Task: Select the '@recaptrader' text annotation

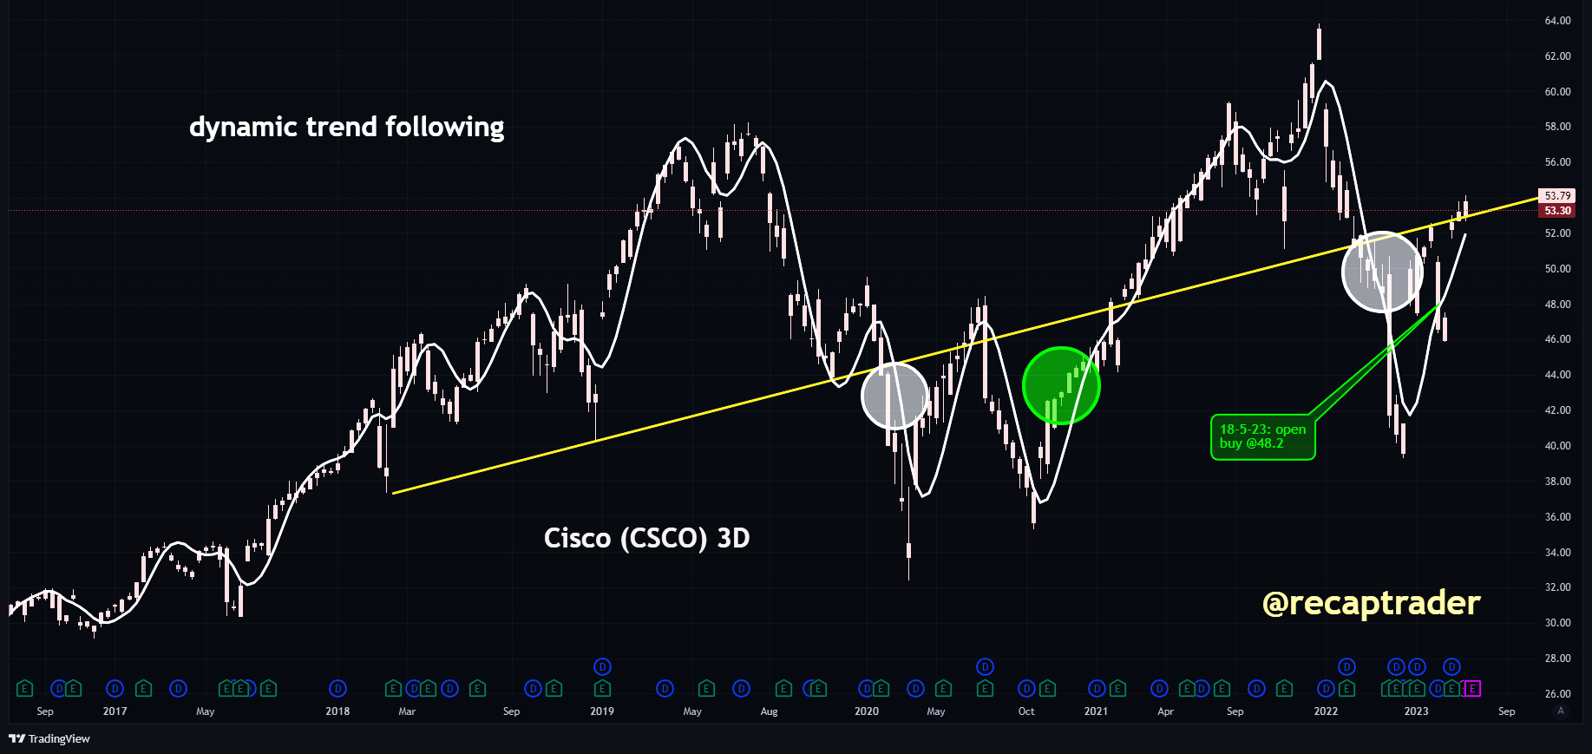Action: (x=1372, y=602)
